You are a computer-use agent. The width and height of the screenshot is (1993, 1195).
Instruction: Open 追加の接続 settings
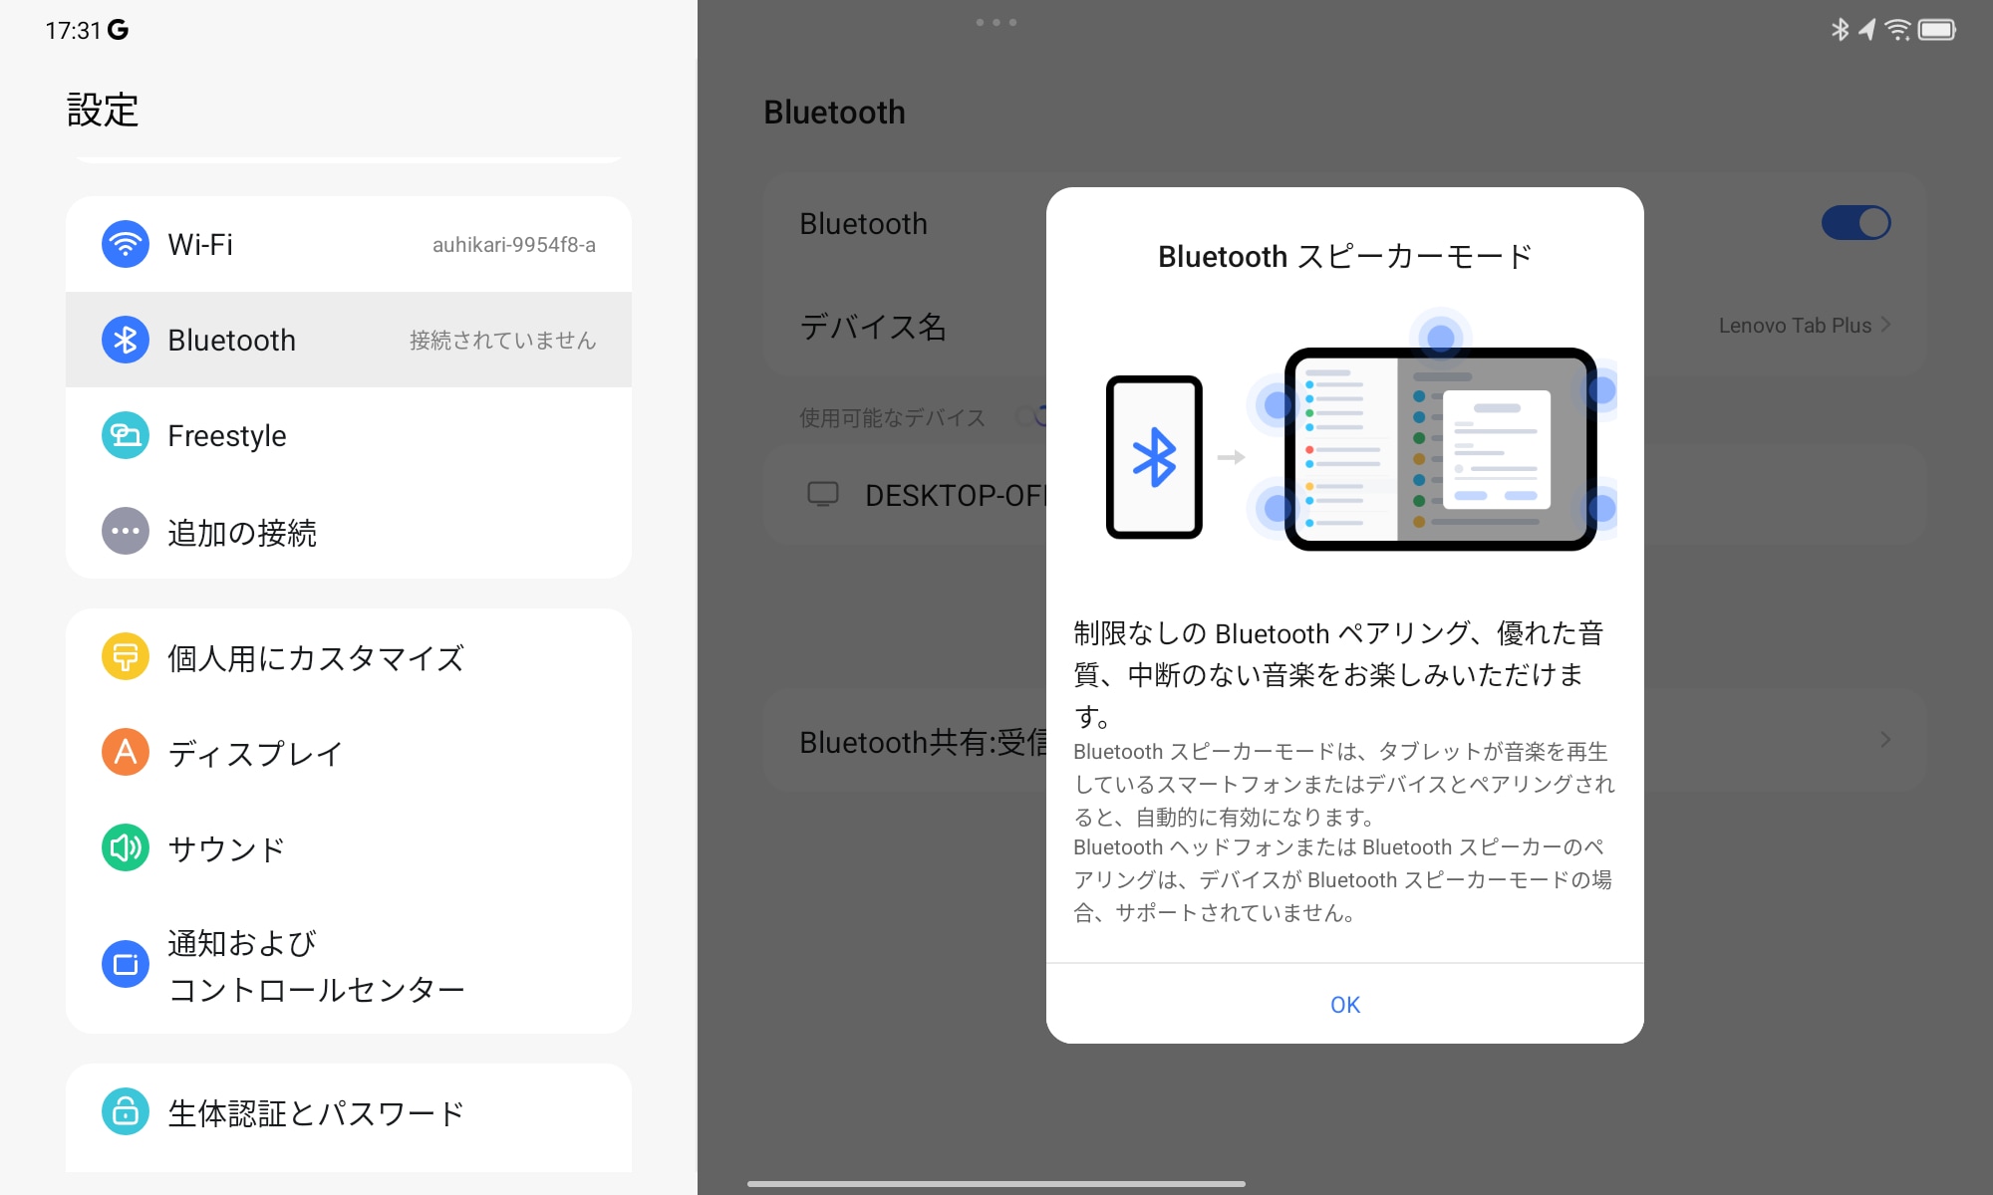click(x=349, y=531)
